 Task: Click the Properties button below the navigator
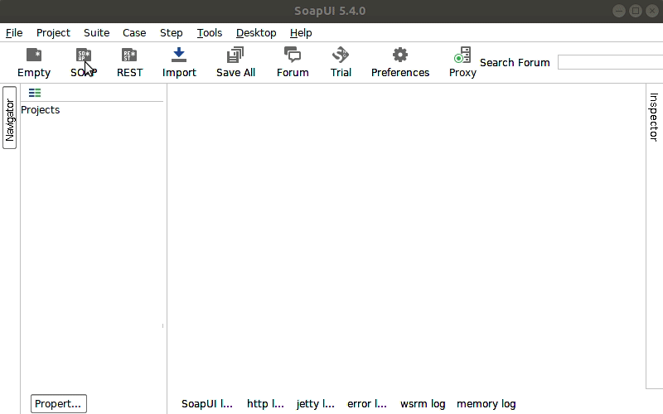click(x=59, y=403)
